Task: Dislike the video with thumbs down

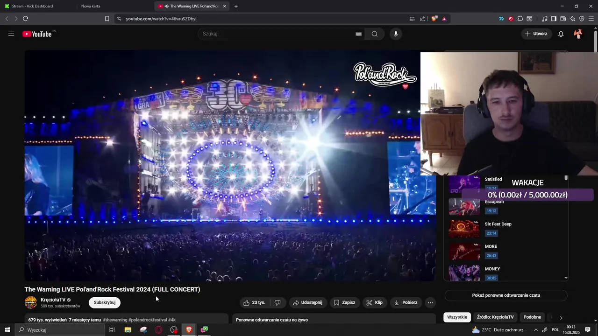Action: [x=278, y=302]
